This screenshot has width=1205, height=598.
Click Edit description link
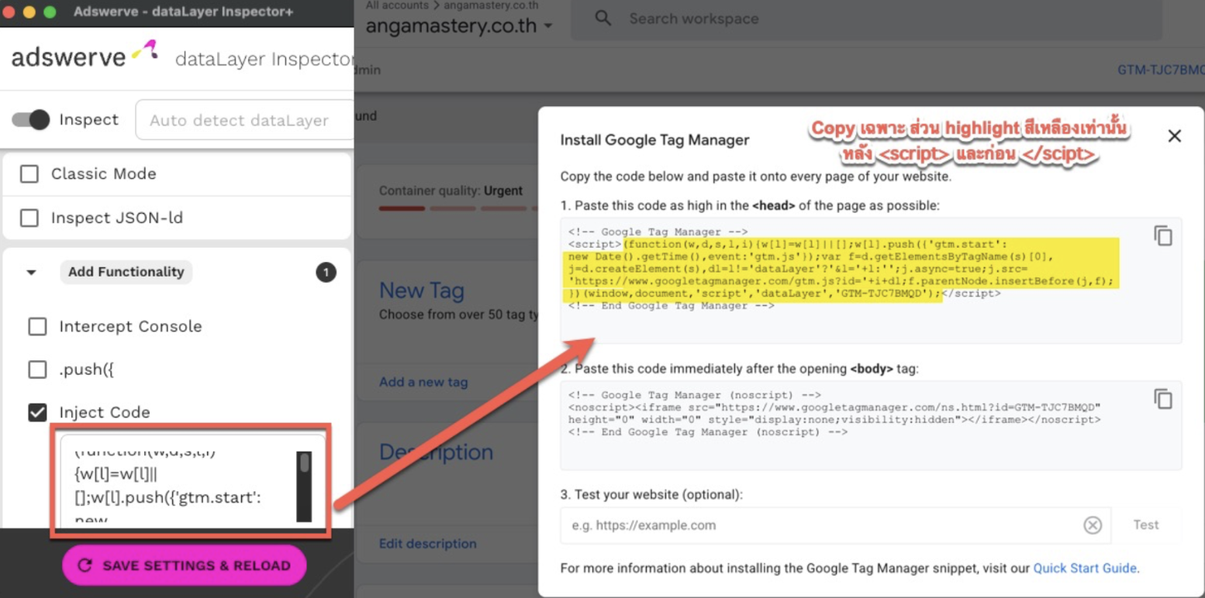click(427, 544)
